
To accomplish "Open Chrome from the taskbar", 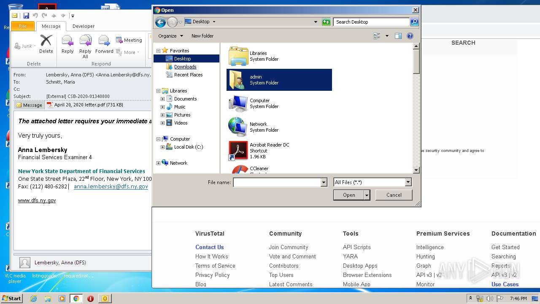I will pyautogui.click(x=76, y=299).
